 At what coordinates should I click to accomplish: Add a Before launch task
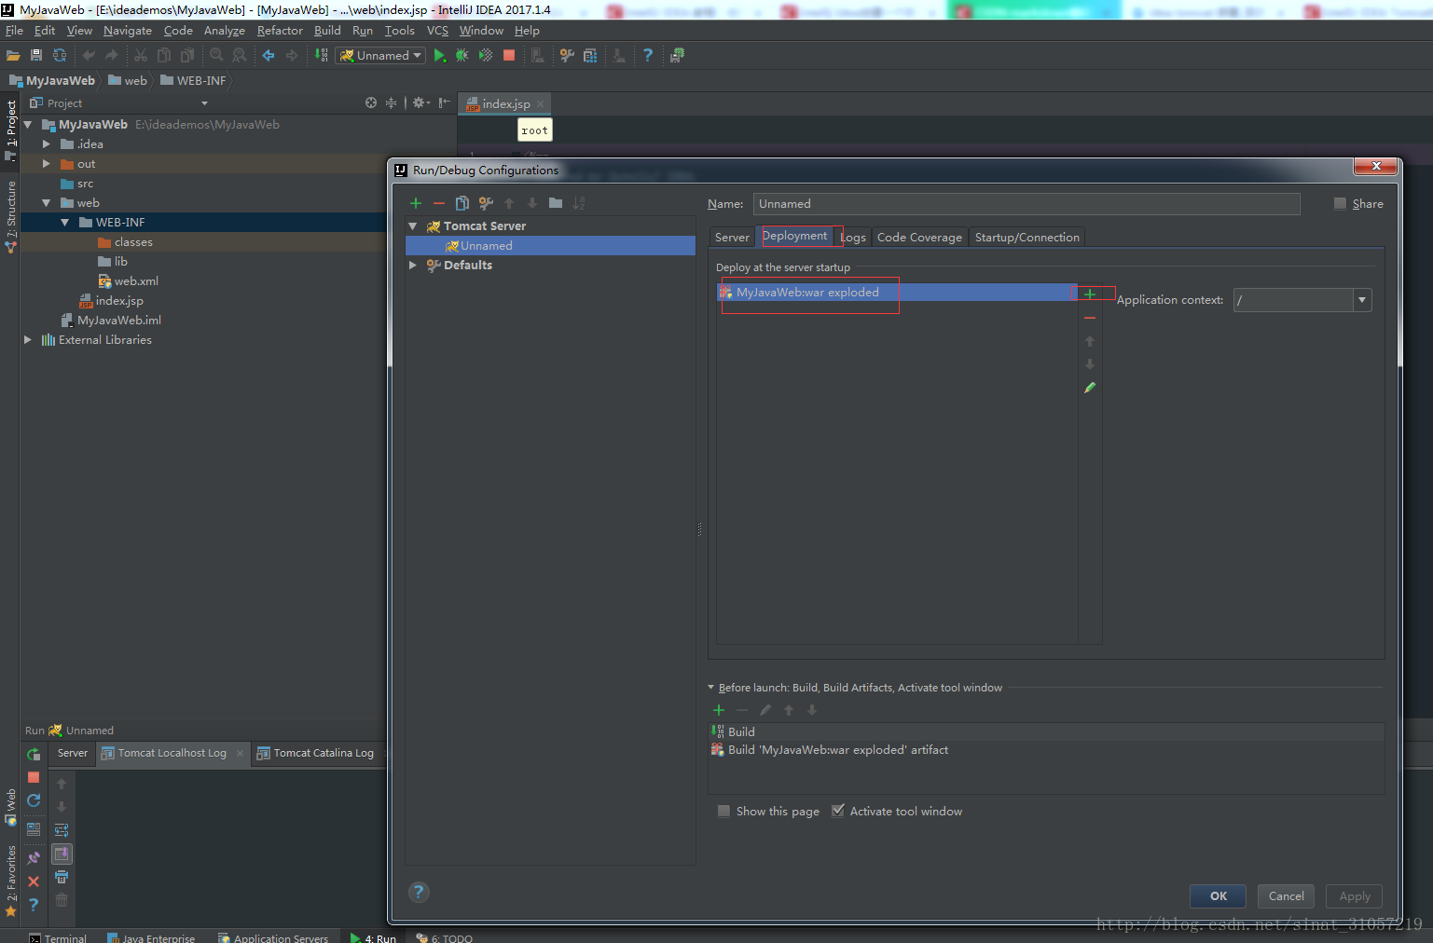coord(719,710)
